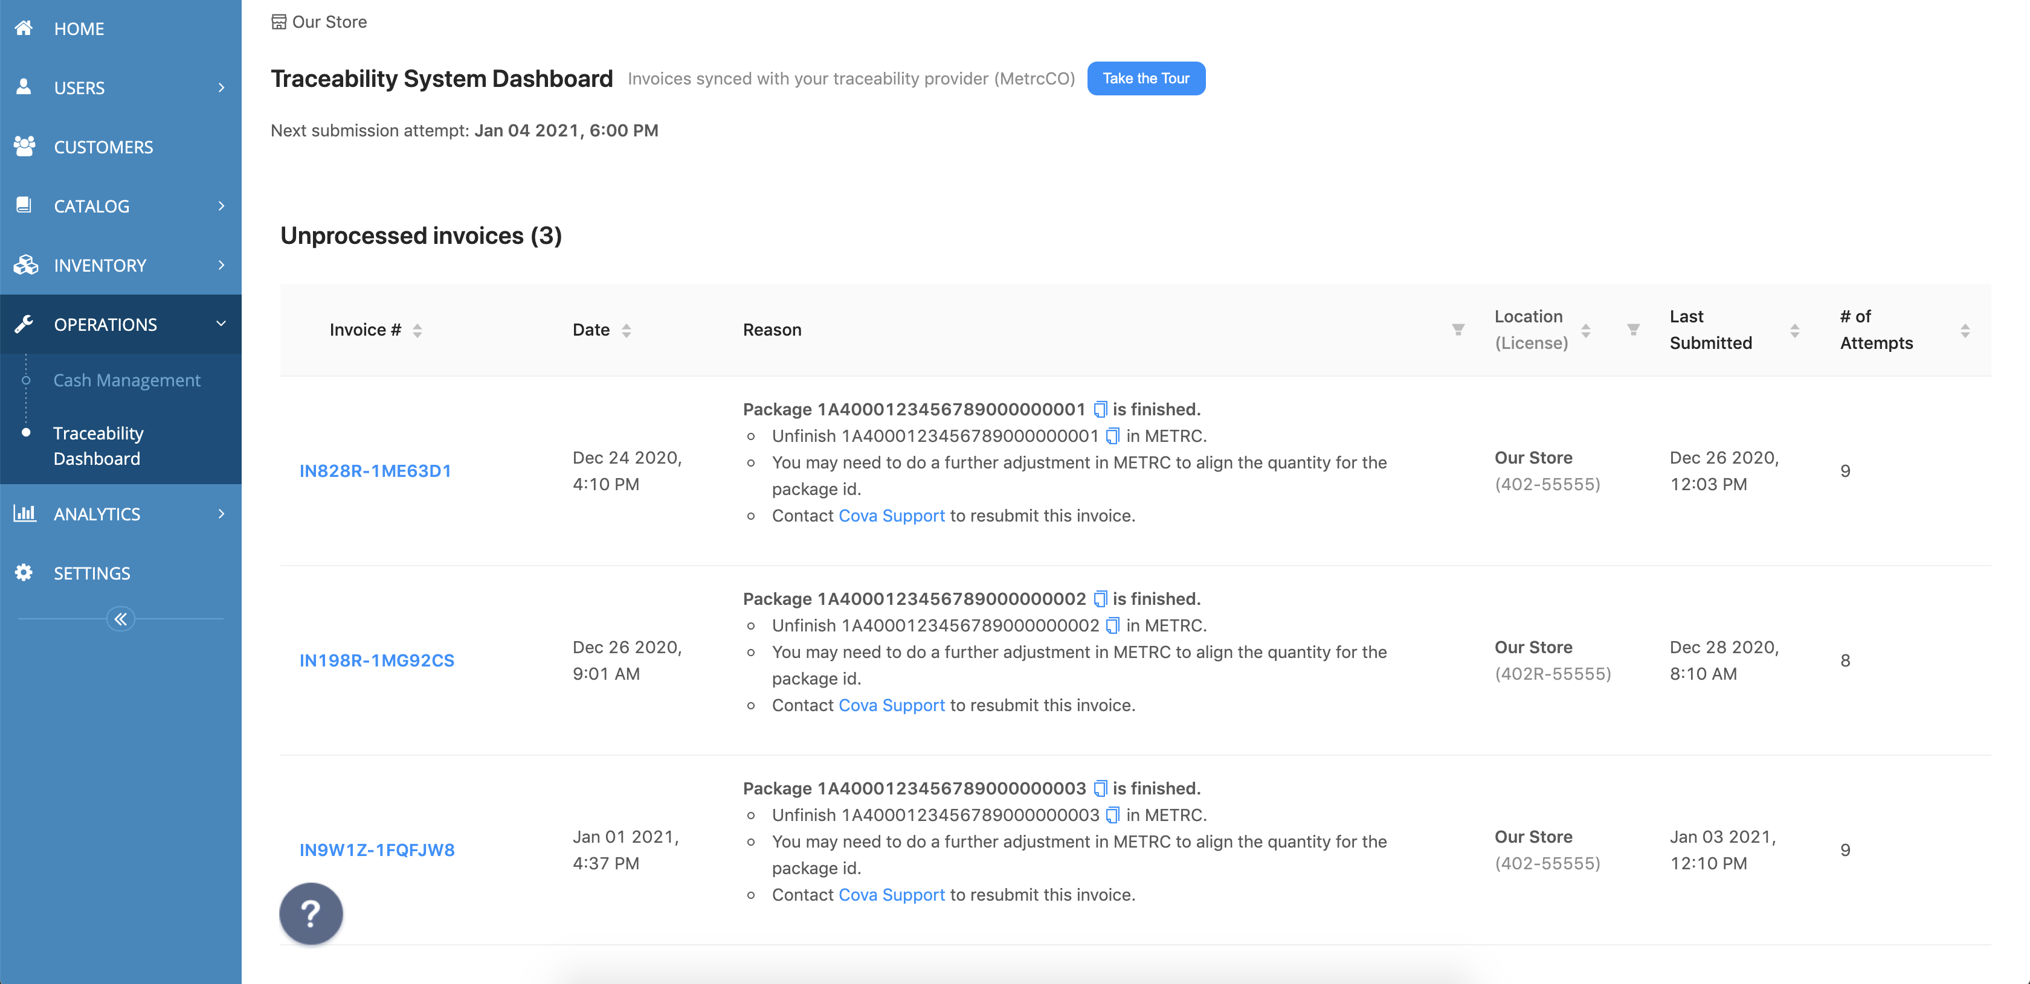This screenshot has width=2030, height=984.
Task: Select the Analytics bar chart icon
Action: (x=24, y=513)
